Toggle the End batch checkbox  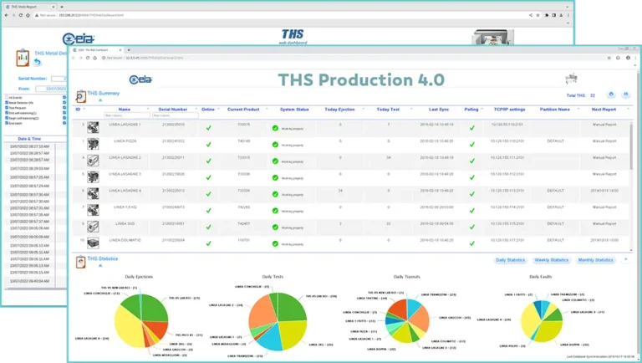click(7, 123)
